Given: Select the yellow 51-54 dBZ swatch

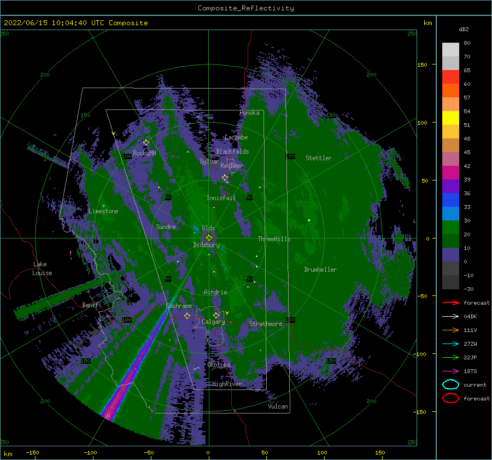Looking at the screenshot, I should click(450, 118).
